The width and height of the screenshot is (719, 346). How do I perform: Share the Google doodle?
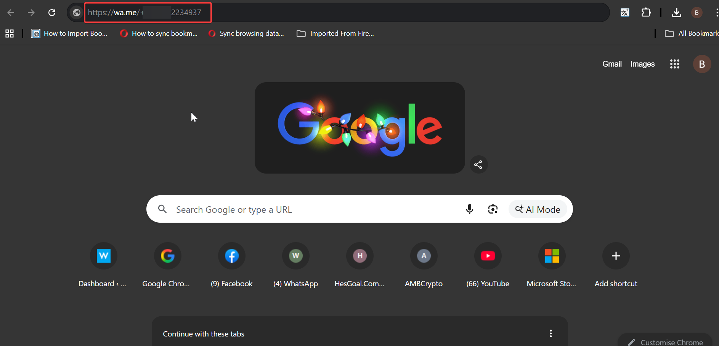point(478,164)
